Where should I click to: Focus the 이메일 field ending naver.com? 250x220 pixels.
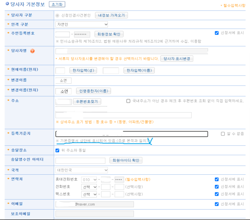95,204
